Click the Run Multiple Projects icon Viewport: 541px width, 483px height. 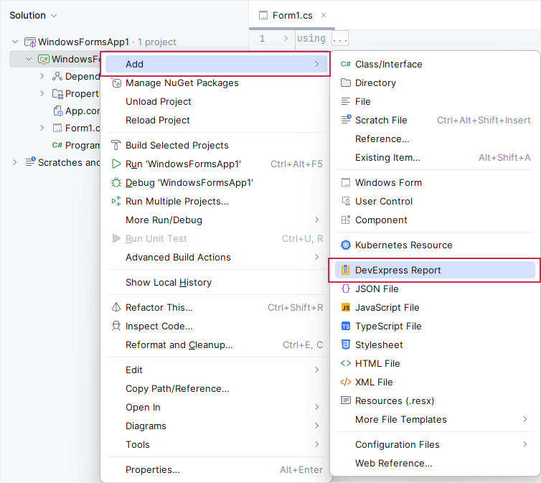[116, 201]
